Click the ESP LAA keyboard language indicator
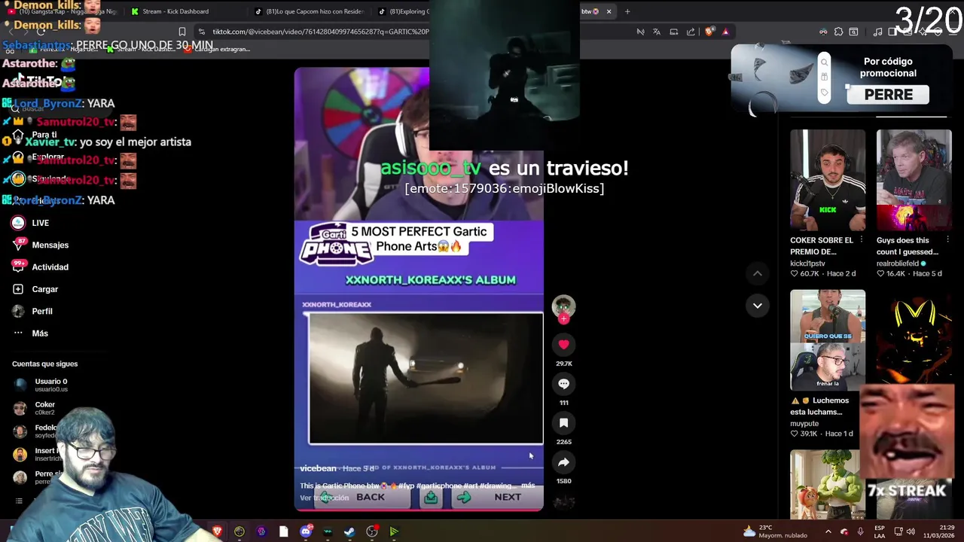964x542 pixels. [x=880, y=531]
